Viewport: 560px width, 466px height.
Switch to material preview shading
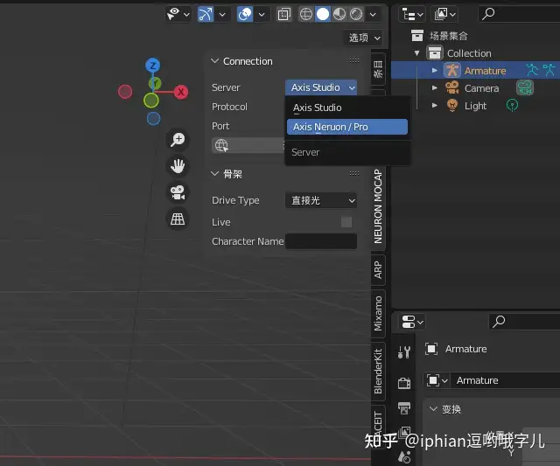tap(339, 14)
